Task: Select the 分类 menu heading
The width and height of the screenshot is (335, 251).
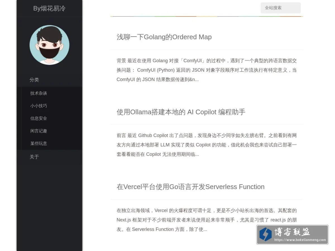Action: pos(34,80)
